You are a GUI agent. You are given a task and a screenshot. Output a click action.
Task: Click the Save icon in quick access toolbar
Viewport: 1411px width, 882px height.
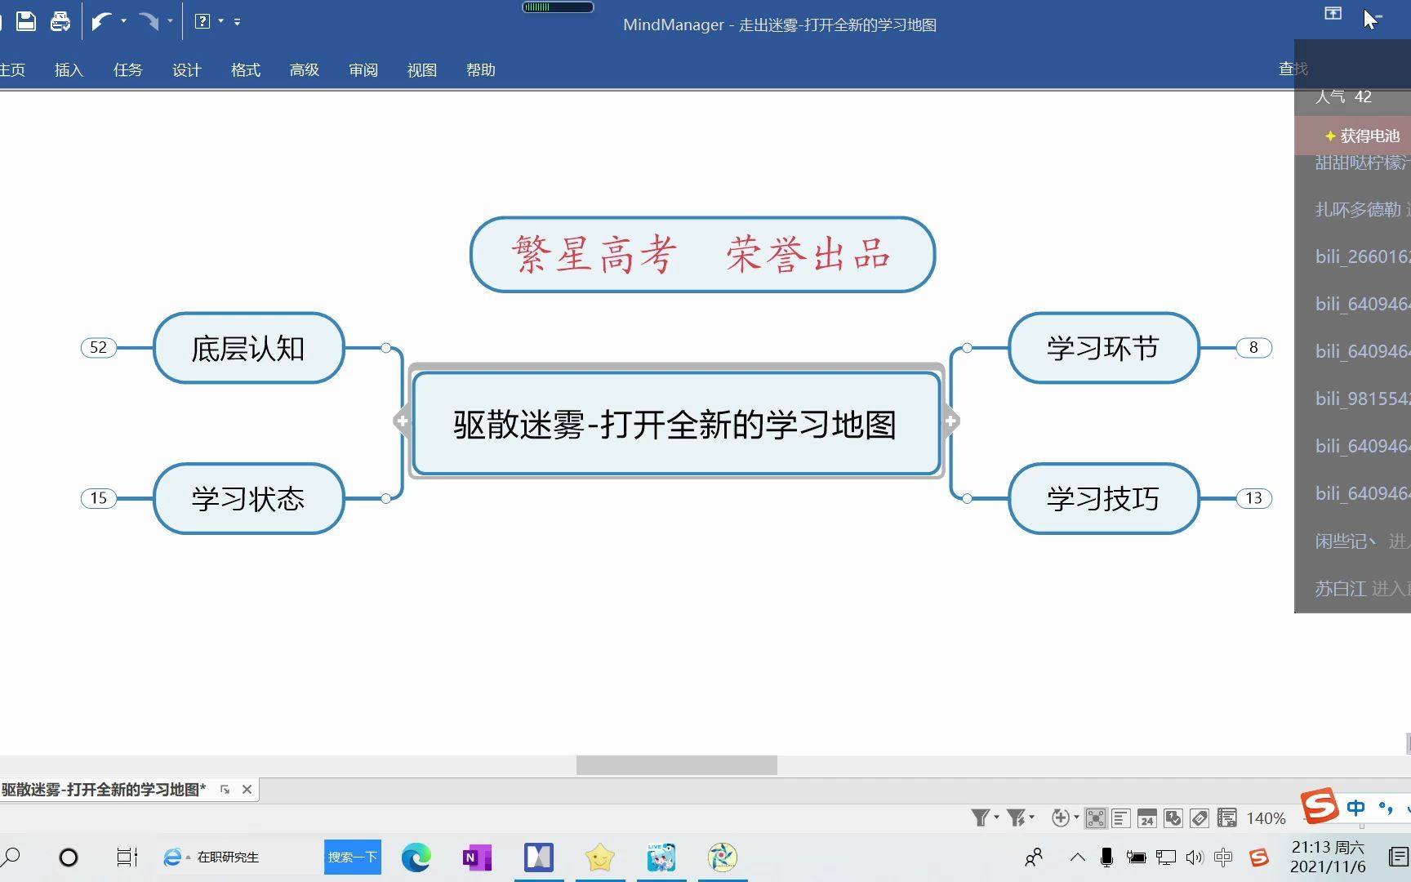[26, 21]
